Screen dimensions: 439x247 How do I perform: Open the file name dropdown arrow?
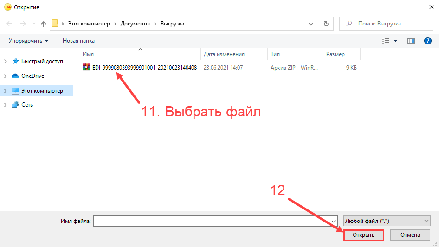(x=334, y=221)
